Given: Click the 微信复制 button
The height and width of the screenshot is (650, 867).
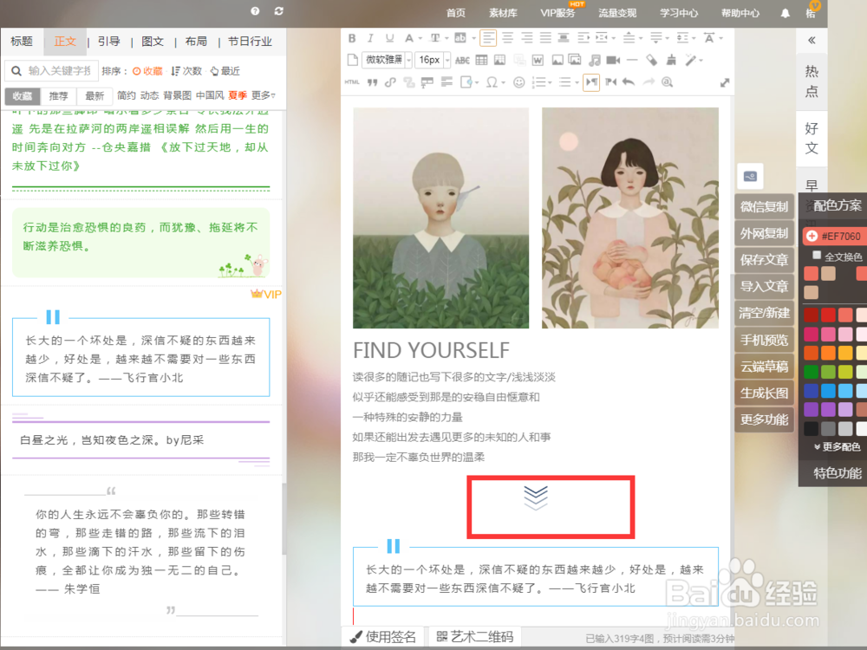Looking at the screenshot, I should [x=764, y=207].
